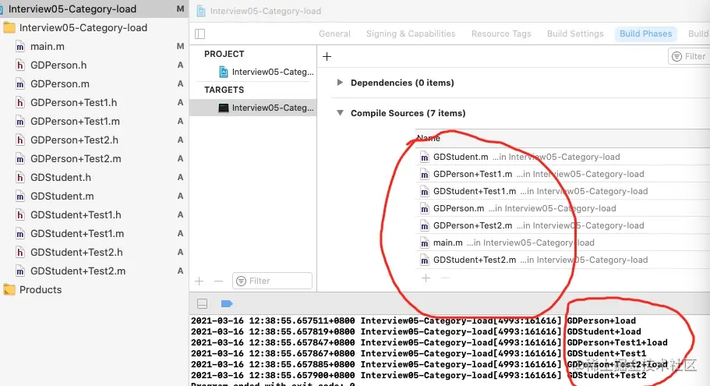
Task: Click the GDPerson.h header file icon
Action: pyautogui.click(x=20, y=66)
